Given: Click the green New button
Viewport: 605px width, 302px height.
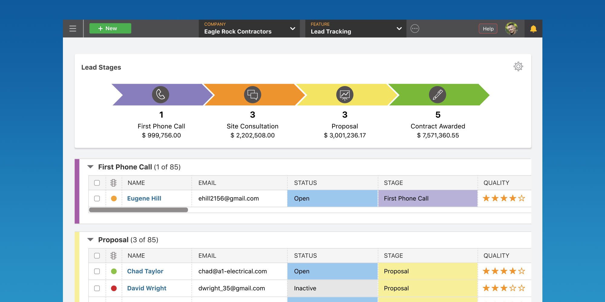Looking at the screenshot, I should point(110,28).
